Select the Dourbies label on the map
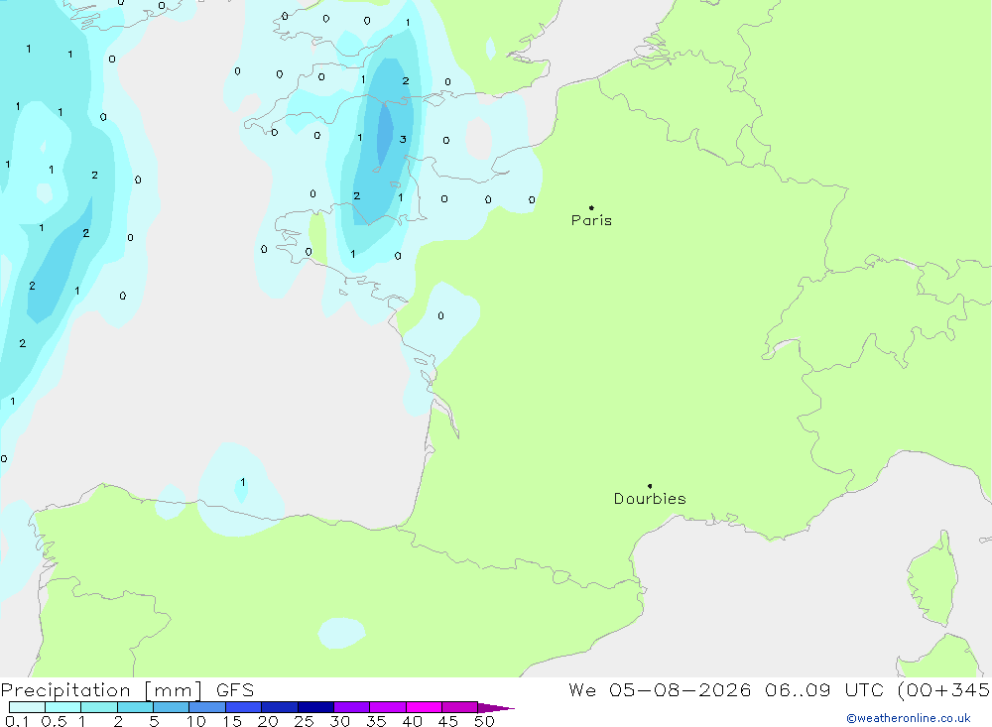Screen dimensions: 992x727 pyautogui.click(x=650, y=499)
